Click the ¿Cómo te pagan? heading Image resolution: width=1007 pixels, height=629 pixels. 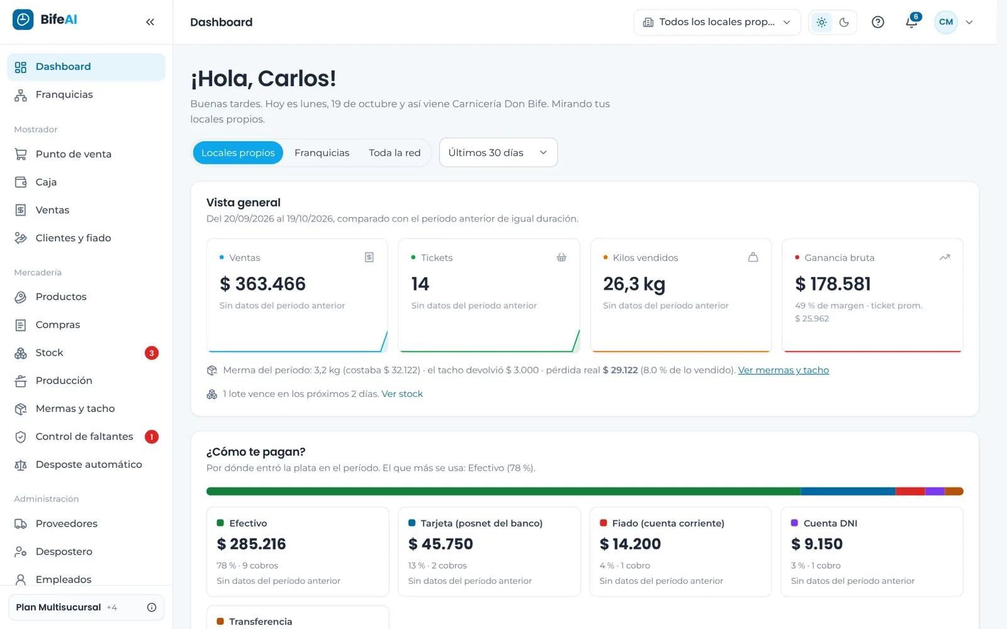pos(256,452)
